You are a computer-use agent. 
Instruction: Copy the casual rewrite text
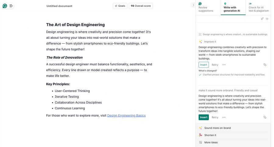pos(265,117)
